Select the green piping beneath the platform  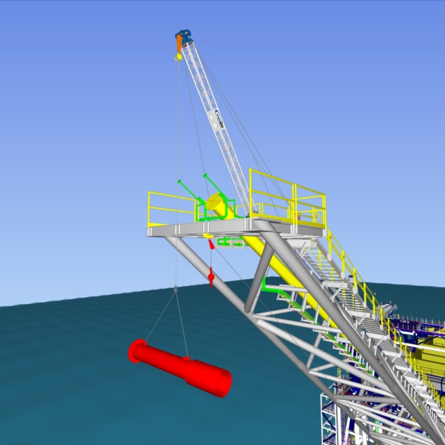pyautogui.click(x=230, y=242)
